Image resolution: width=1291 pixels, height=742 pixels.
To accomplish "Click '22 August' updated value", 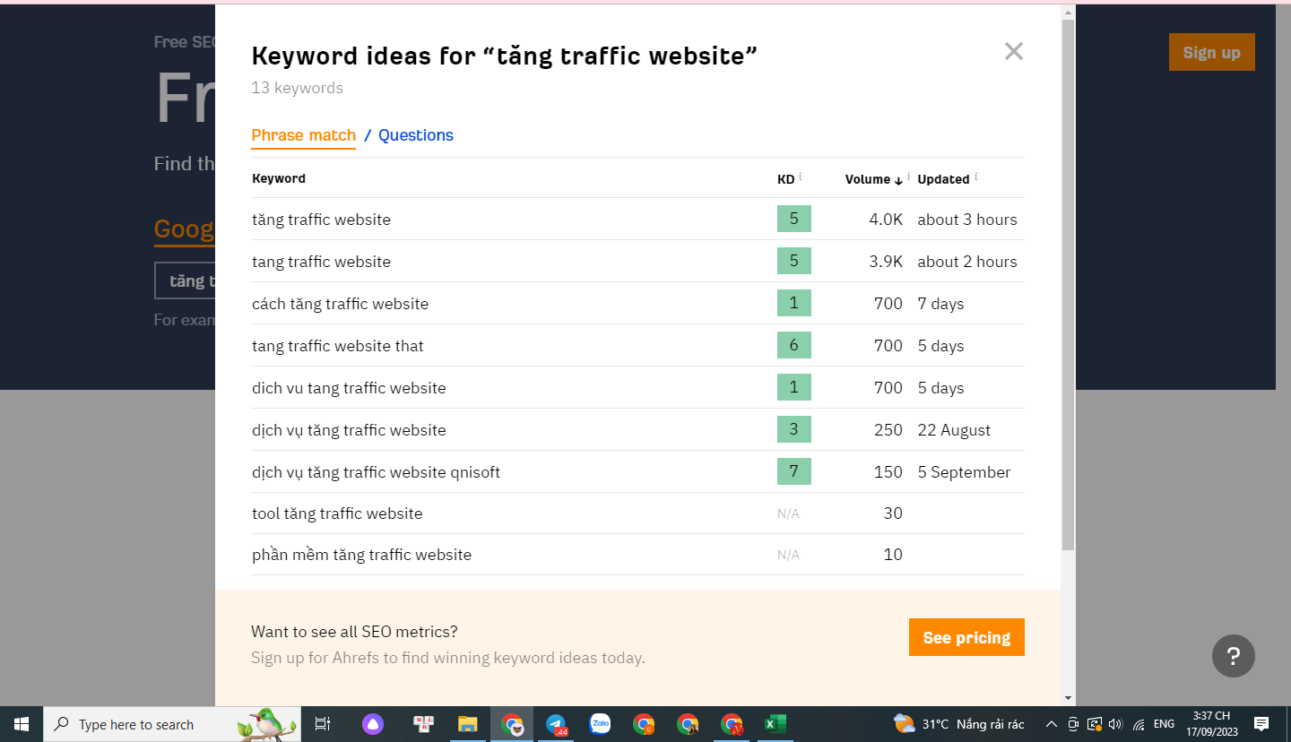I will click(954, 430).
